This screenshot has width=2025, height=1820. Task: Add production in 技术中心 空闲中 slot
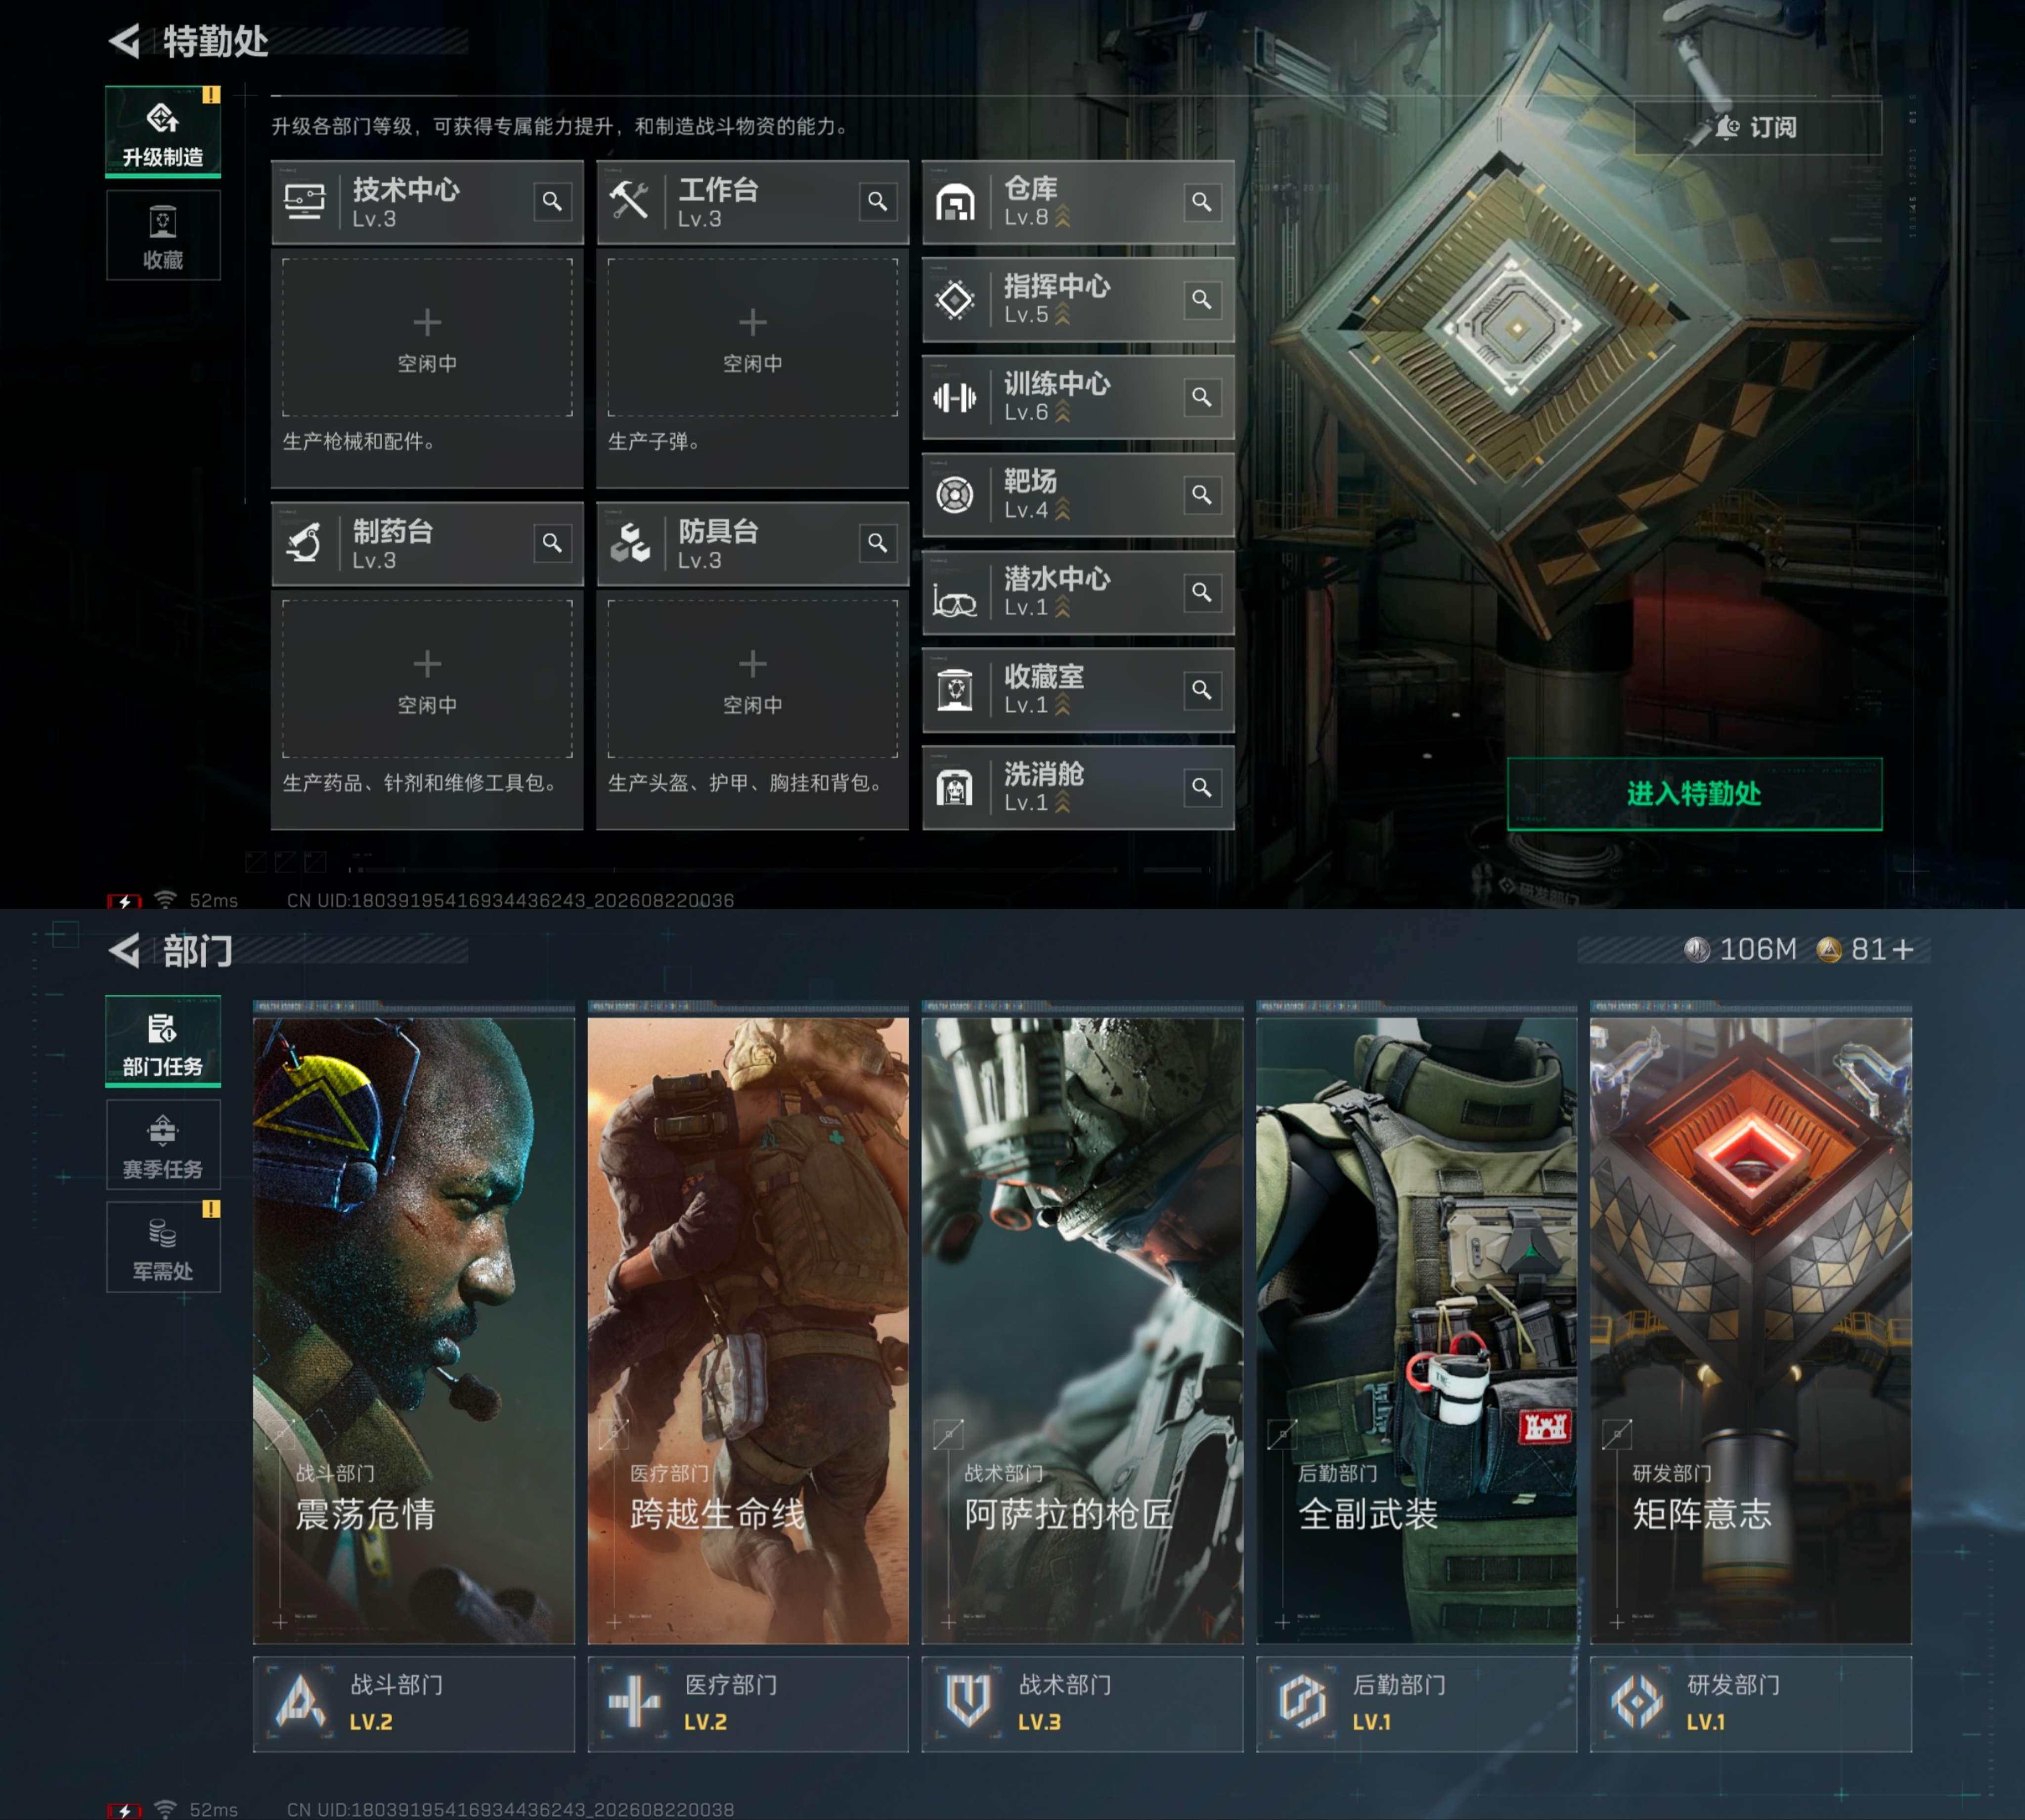coord(427,337)
